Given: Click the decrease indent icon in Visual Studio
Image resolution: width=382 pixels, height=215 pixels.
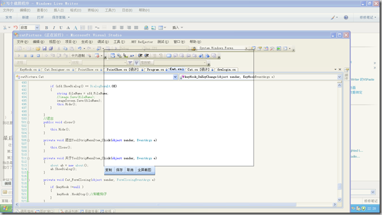Looking at the screenshot, I should point(140,56).
